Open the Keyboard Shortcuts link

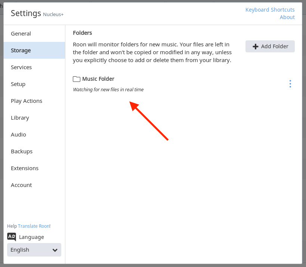coord(270,10)
